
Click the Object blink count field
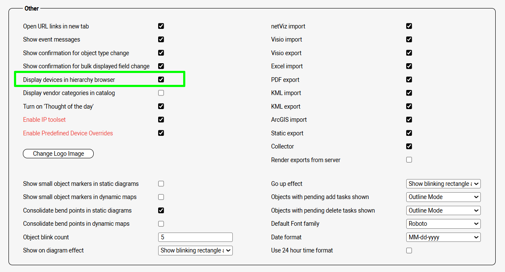pyautogui.click(x=195, y=237)
